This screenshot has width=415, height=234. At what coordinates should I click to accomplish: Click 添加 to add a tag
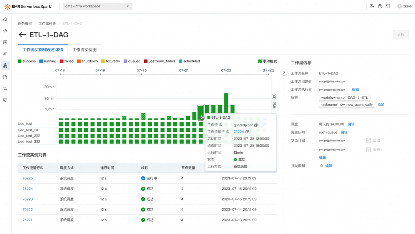click(380, 105)
